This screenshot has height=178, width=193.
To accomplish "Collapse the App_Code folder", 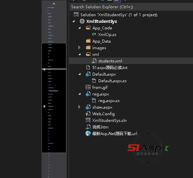I will click(80, 28).
